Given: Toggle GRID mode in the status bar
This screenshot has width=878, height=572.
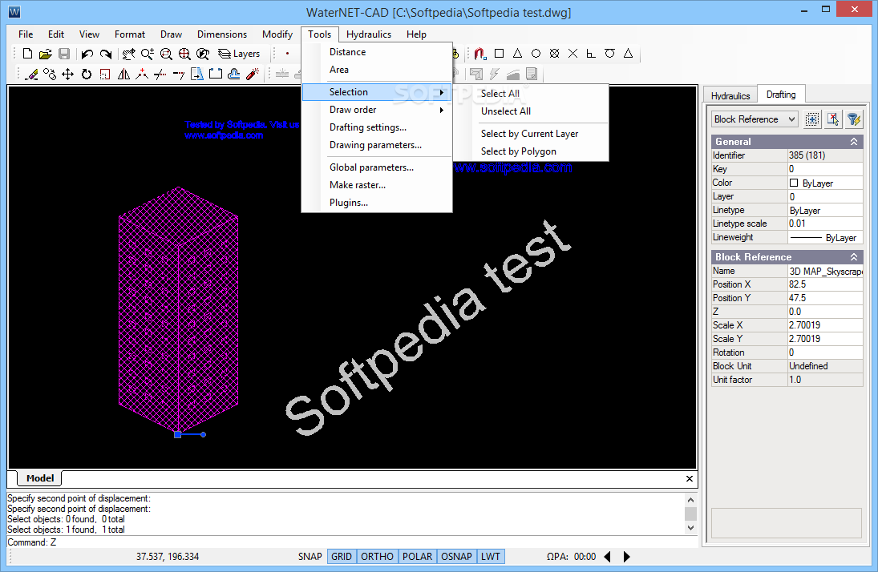Looking at the screenshot, I should point(341,556).
